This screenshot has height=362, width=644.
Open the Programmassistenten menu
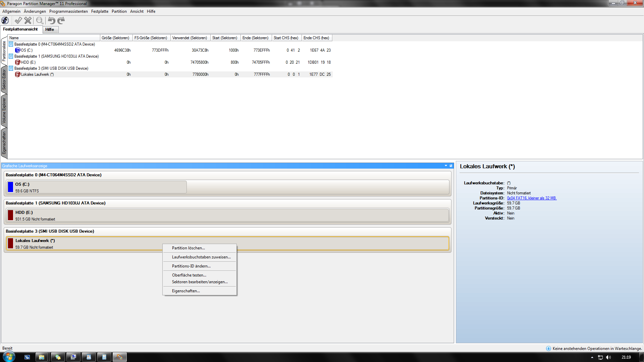click(x=68, y=11)
